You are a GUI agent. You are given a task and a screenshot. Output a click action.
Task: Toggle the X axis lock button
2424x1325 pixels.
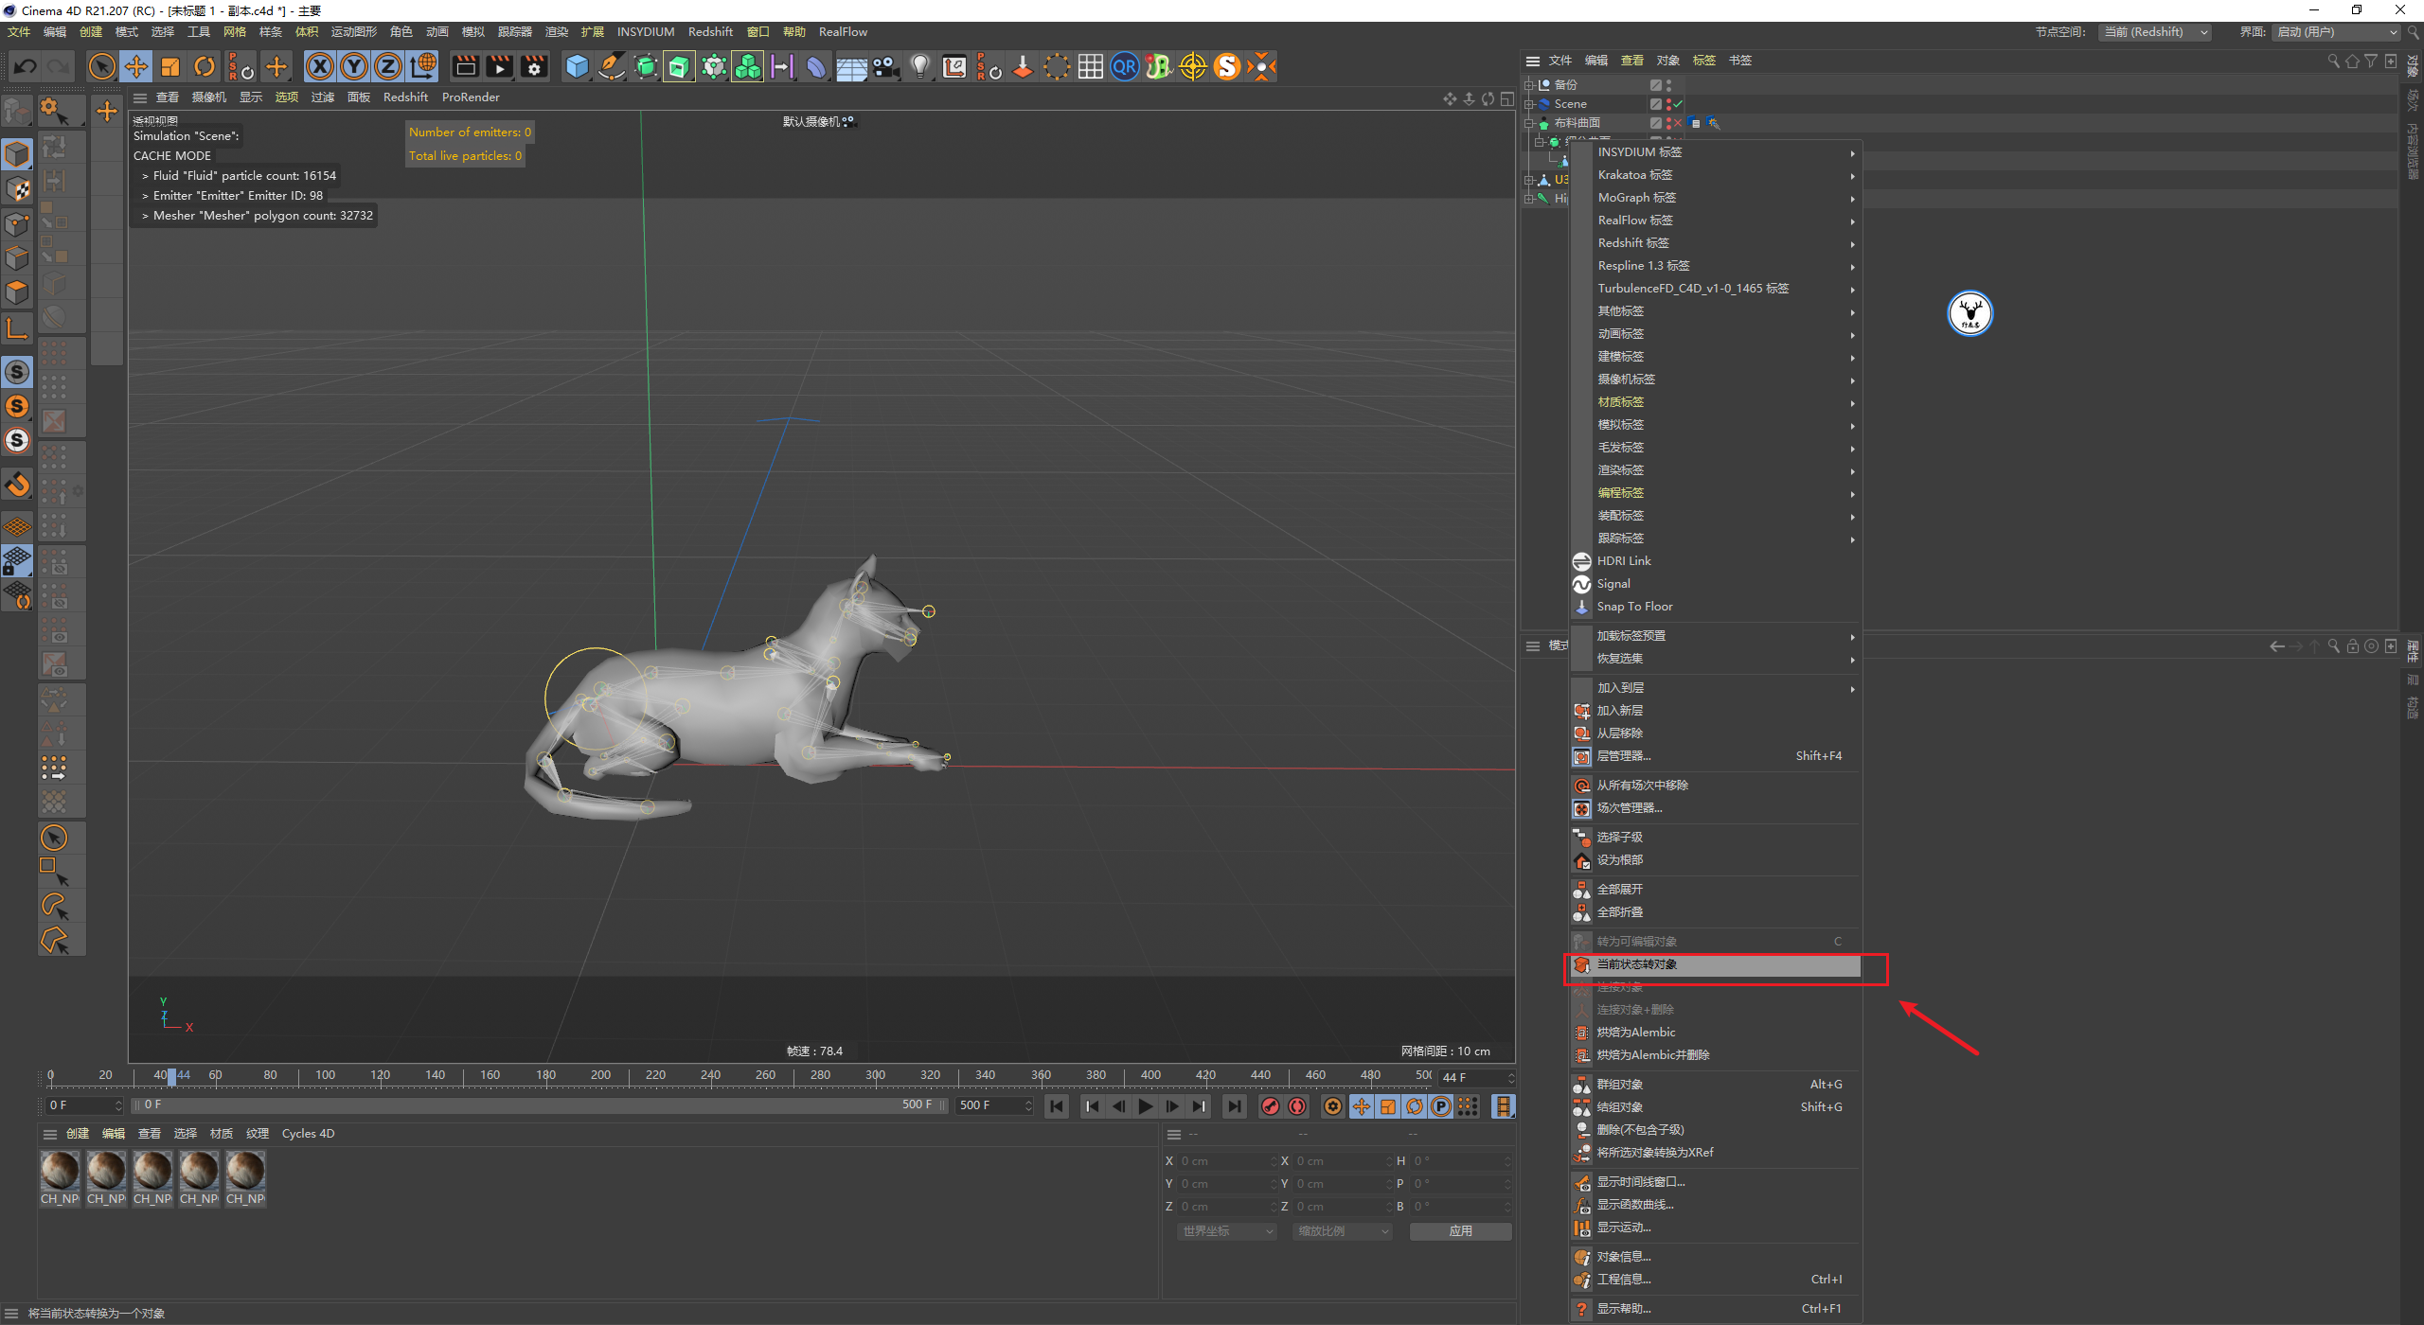tap(320, 66)
